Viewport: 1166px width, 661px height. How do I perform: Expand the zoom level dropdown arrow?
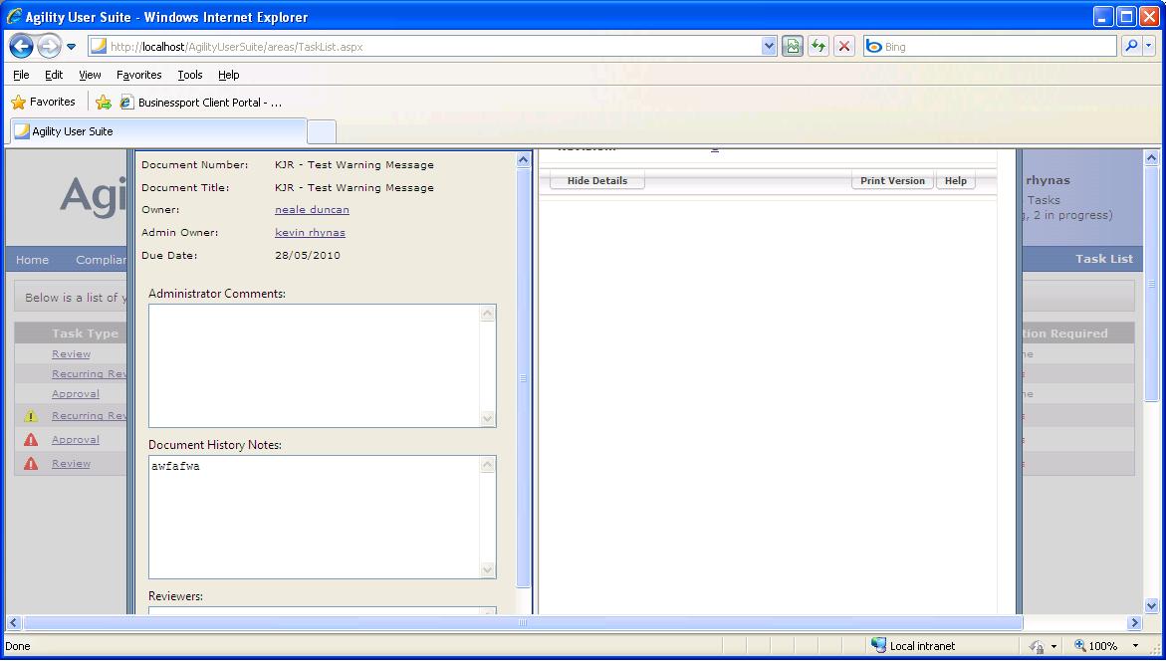pos(1135,646)
